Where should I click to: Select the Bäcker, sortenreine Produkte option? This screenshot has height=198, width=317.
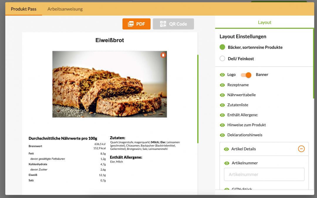(x=222, y=47)
